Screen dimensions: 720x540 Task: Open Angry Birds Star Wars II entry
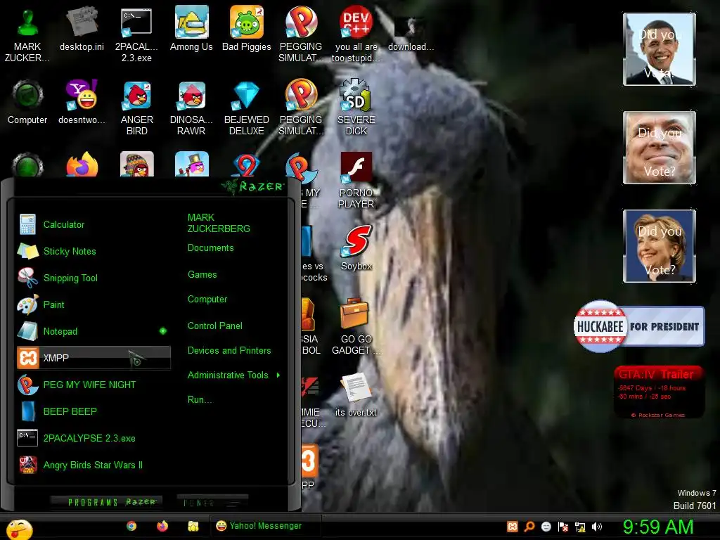coord(94,465)
